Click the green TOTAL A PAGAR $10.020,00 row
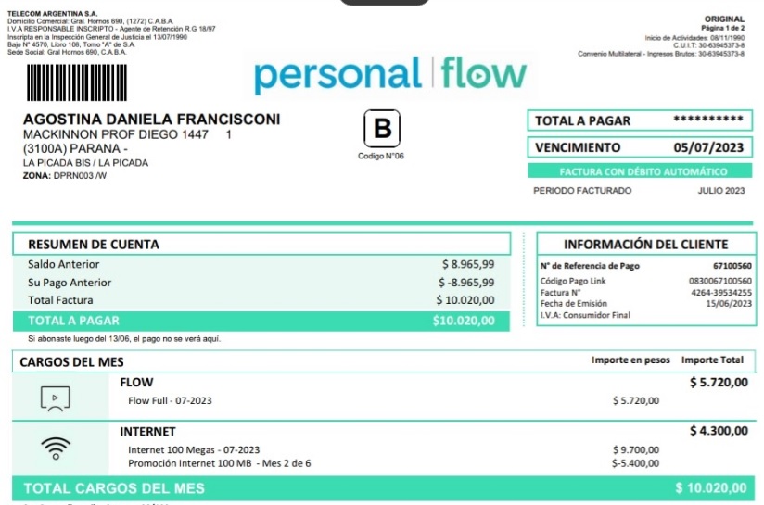Image resolution: width=764 pixels, height=505 pixels. [x=261, y=321]
